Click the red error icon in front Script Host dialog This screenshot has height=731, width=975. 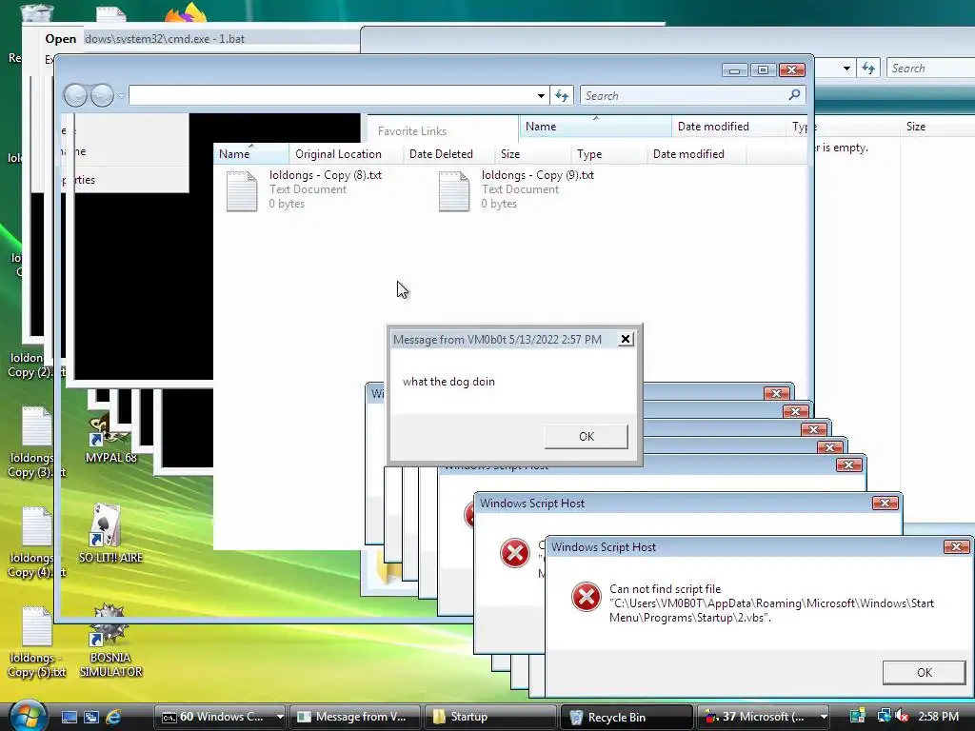pyautogui.click(x=586, y=597)
